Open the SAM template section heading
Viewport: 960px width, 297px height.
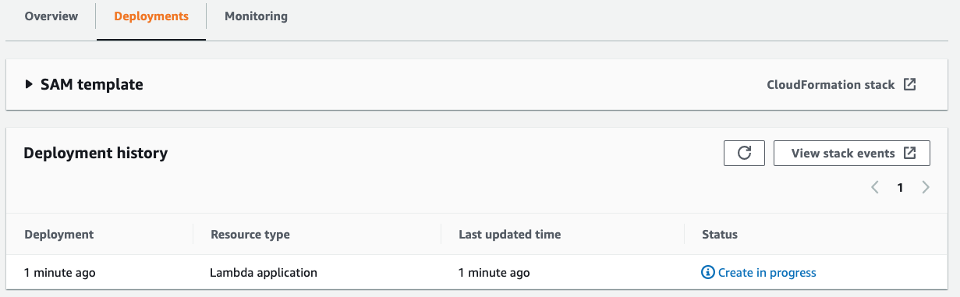92,84
